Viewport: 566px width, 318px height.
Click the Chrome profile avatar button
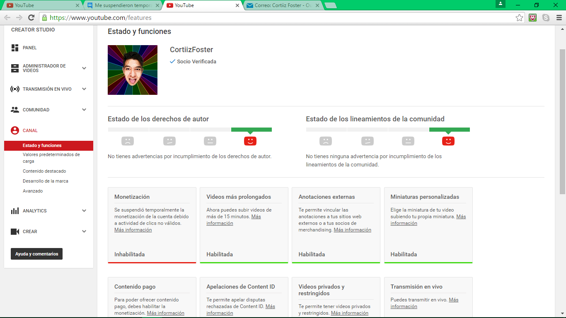pyautogui.click(x=501, y=4)
